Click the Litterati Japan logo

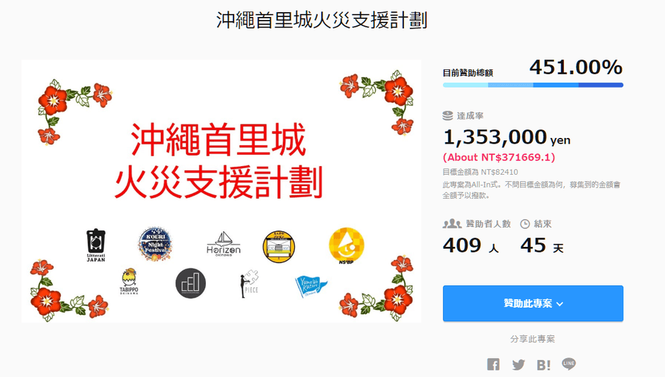(x=96, y=245)
